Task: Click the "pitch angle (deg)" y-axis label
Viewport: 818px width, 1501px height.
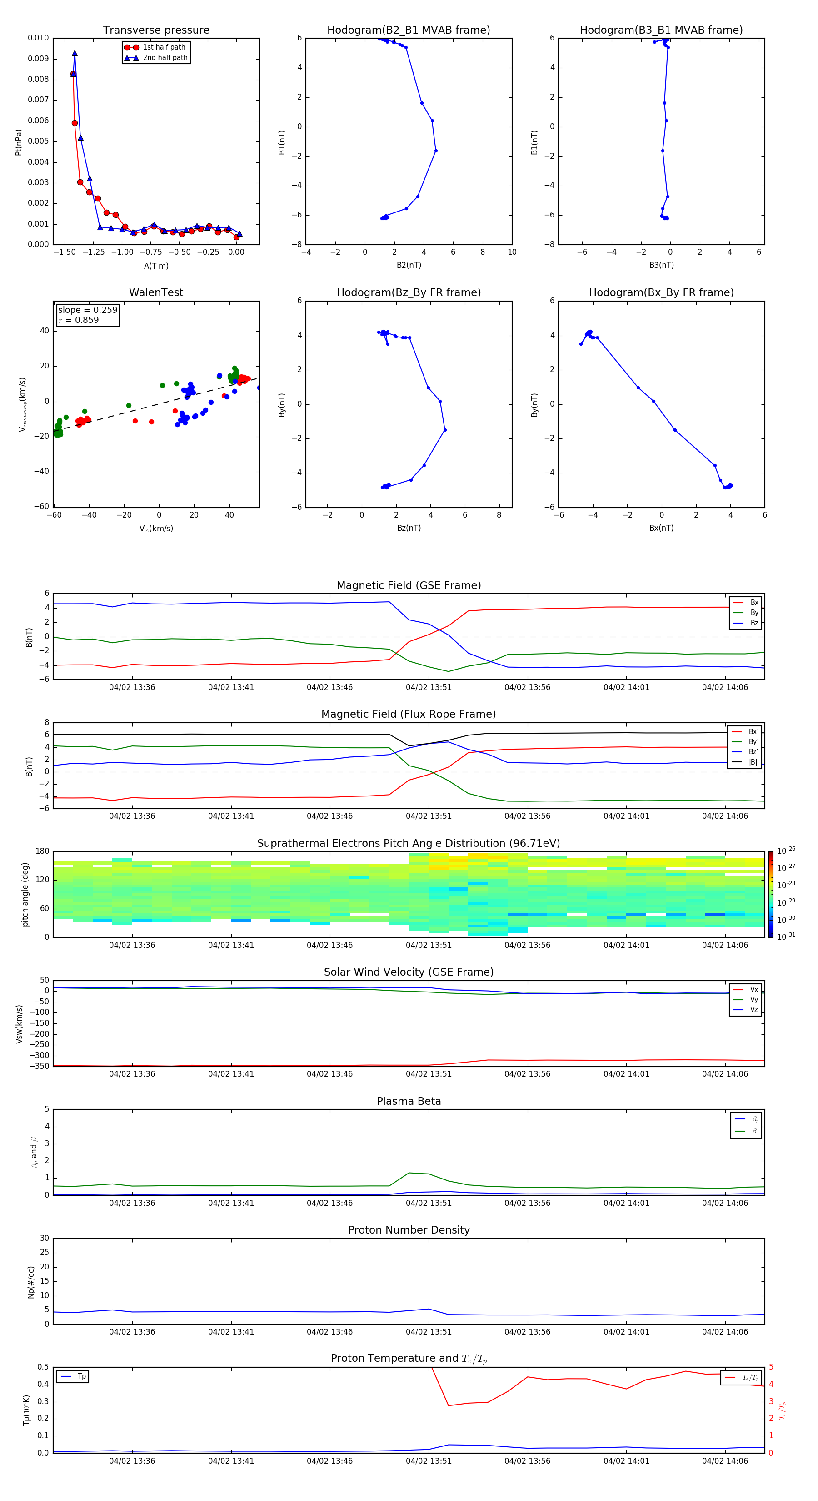Action: (25, 894)
